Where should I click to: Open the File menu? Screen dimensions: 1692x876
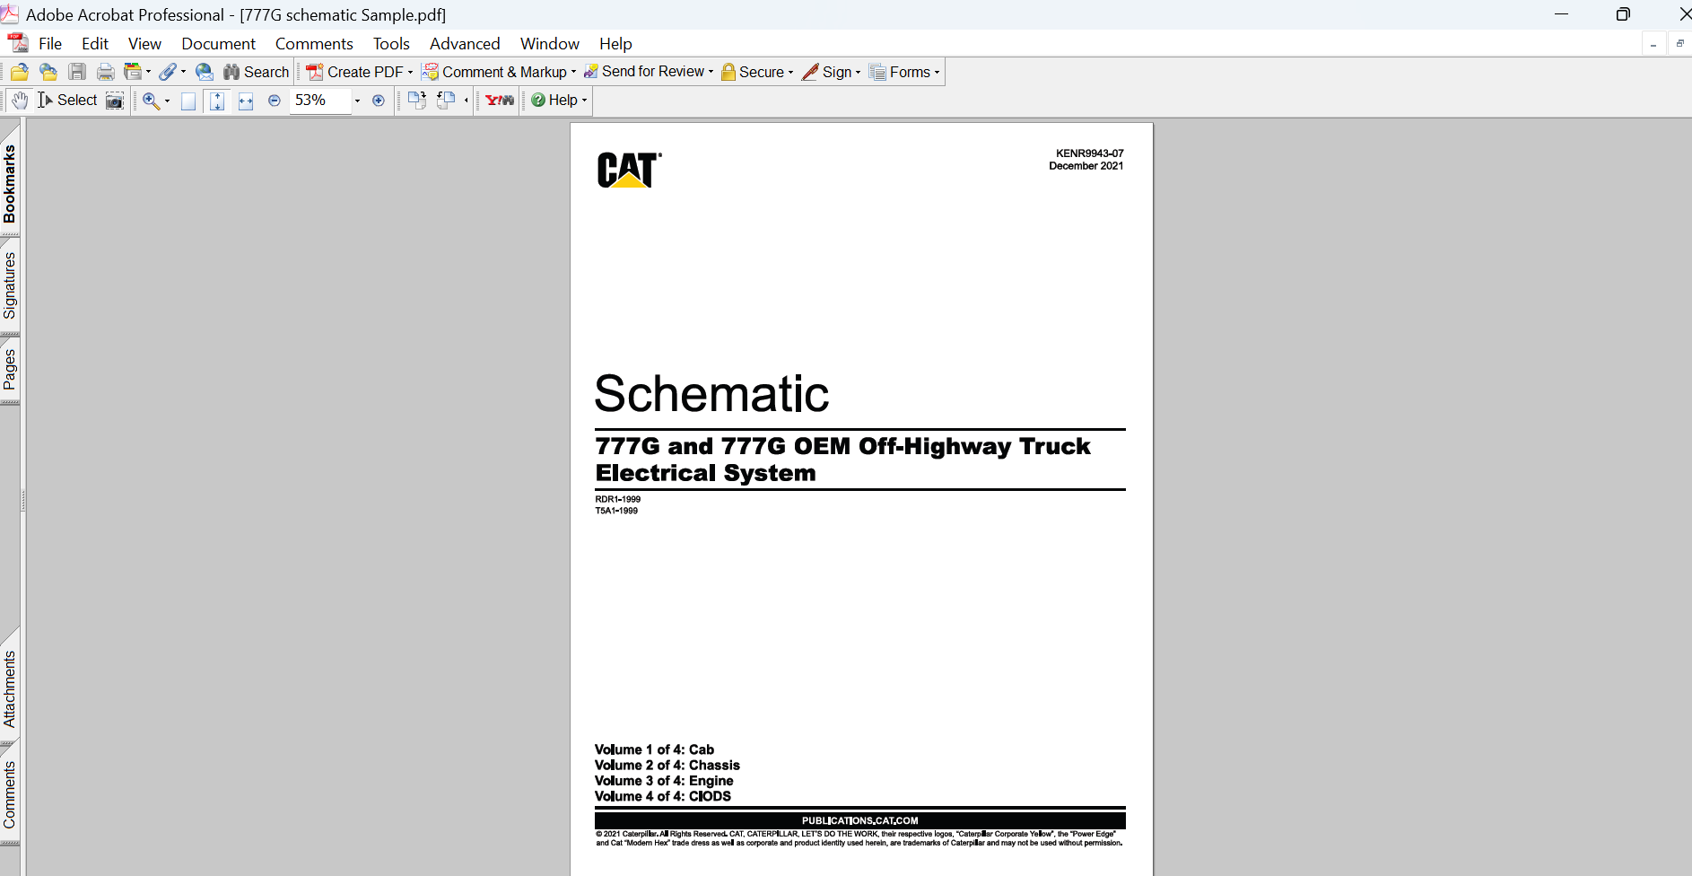tap(50, 44)
